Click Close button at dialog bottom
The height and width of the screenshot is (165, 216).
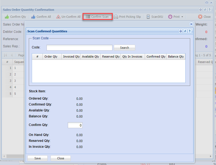tap(60, 158)
